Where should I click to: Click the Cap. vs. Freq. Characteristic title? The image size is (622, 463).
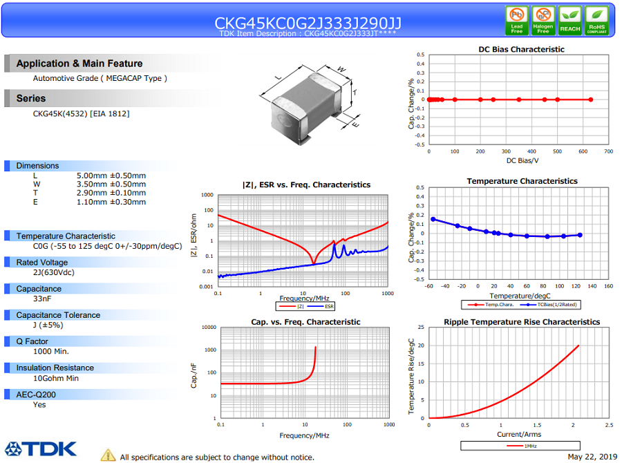tap(305, 322)
